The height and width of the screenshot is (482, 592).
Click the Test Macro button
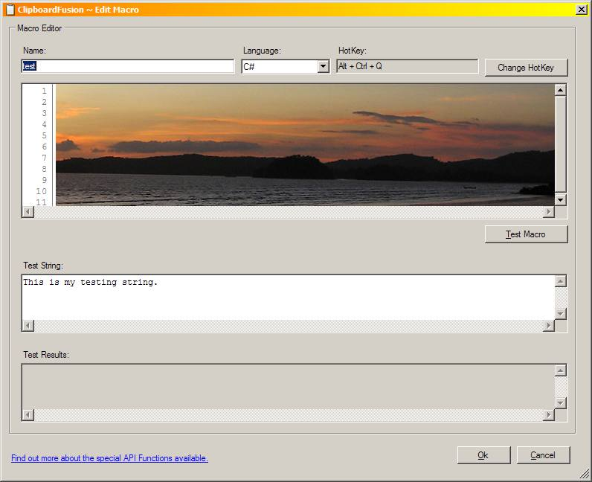point(526,234)
